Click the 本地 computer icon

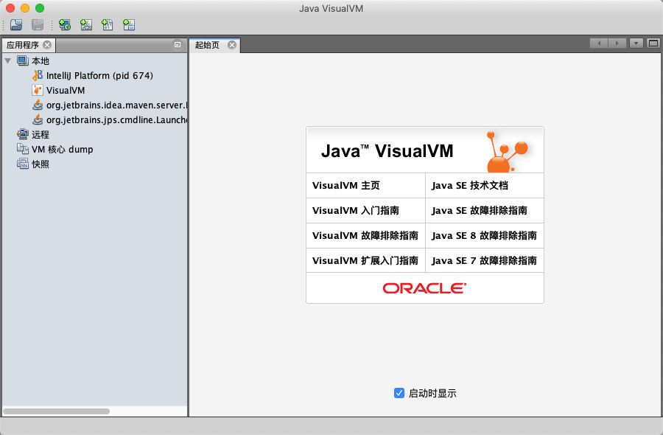pyautogui.click(x=23, y=61)
